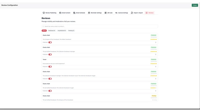The image size is (200, 112).
Task: Click the Import / Export tab icon
Action: coord(132,13)
